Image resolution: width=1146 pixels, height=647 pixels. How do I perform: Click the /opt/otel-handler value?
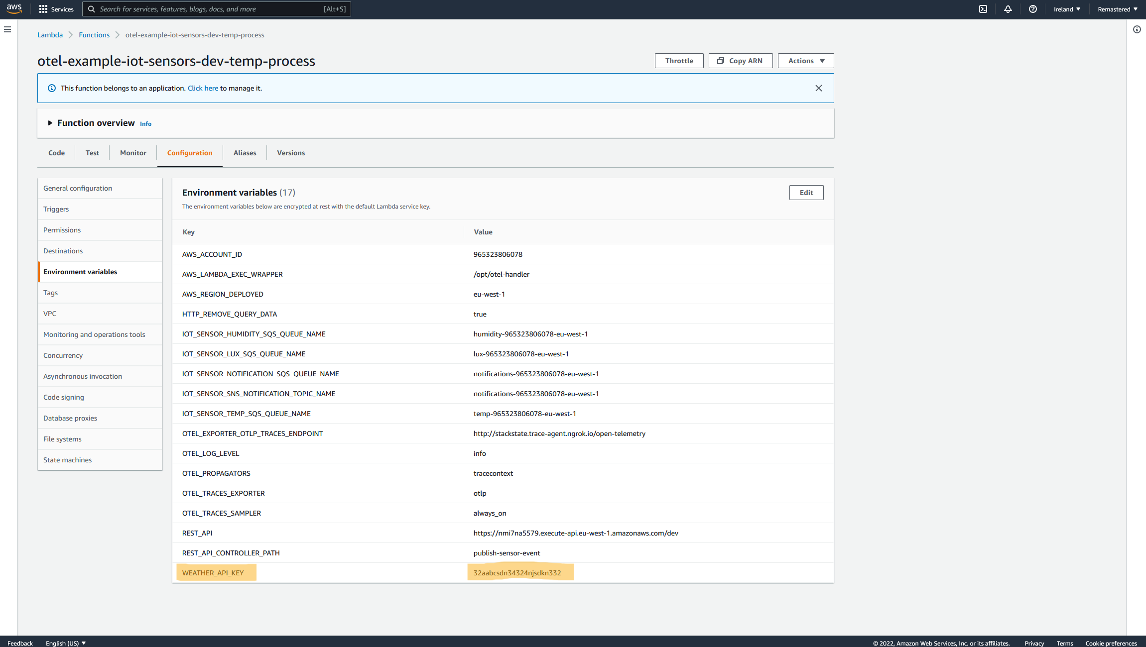point(502,274)
